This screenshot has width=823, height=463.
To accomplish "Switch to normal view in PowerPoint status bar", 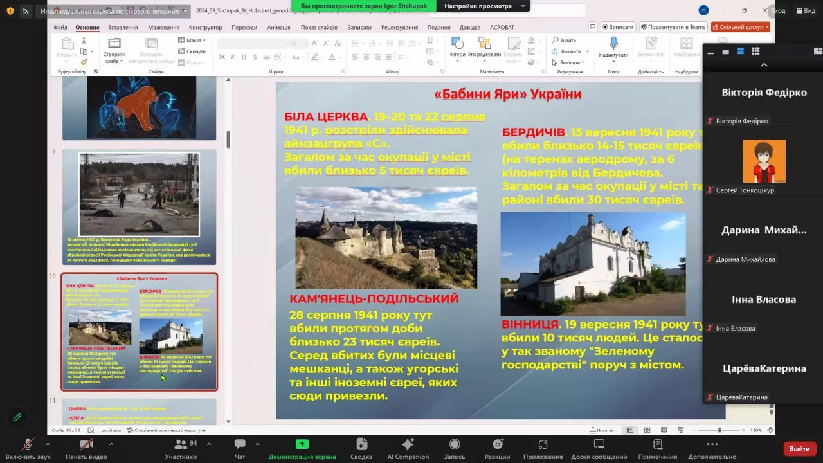I will coord(630,430).
